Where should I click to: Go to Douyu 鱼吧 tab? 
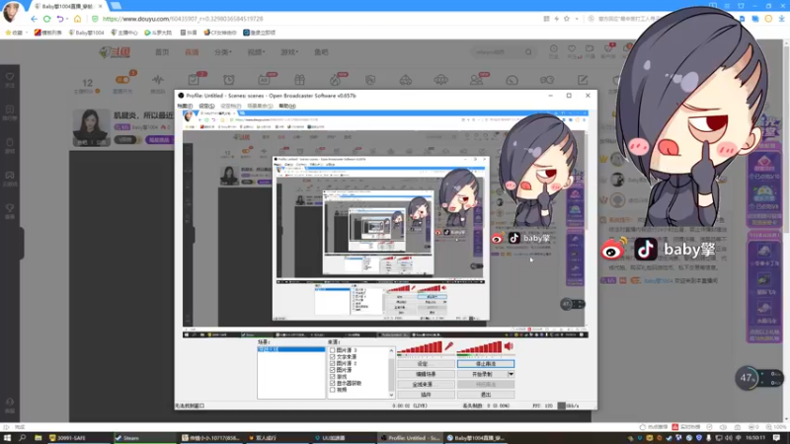click(x=322, y=52)
